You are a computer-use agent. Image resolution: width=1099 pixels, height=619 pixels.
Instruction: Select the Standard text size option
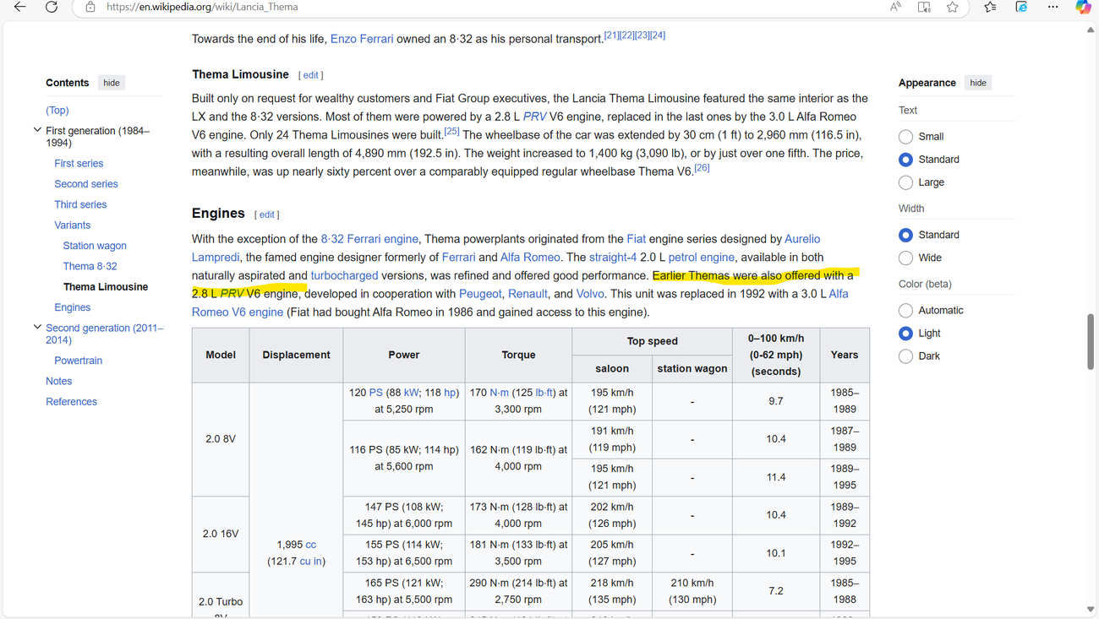tap(905, 160)
